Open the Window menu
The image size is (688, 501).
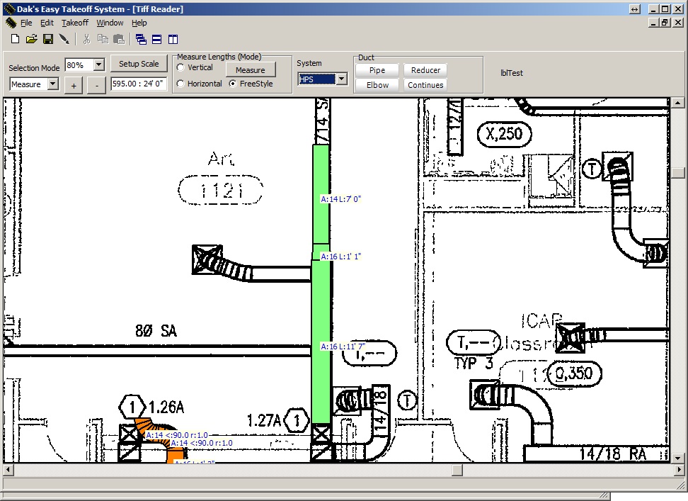[x=110, y=23]
